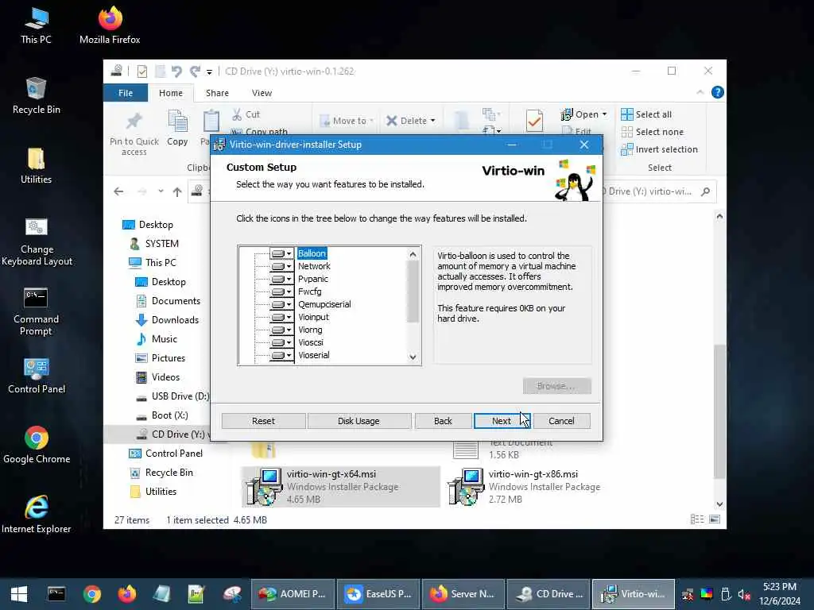Click Cut in Explorer ribbon
This screenshot has height=610, width=814.
click(246, 114)
